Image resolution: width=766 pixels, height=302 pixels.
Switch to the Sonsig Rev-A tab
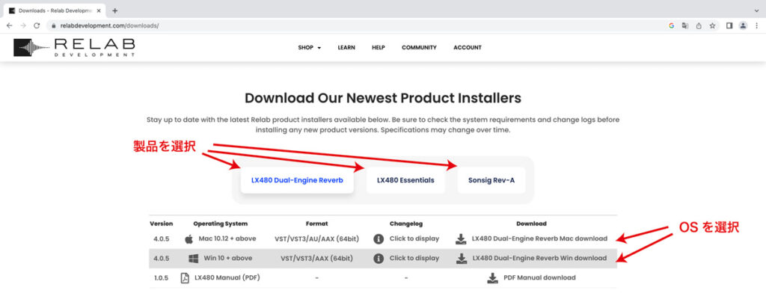[x=493, y=180]
